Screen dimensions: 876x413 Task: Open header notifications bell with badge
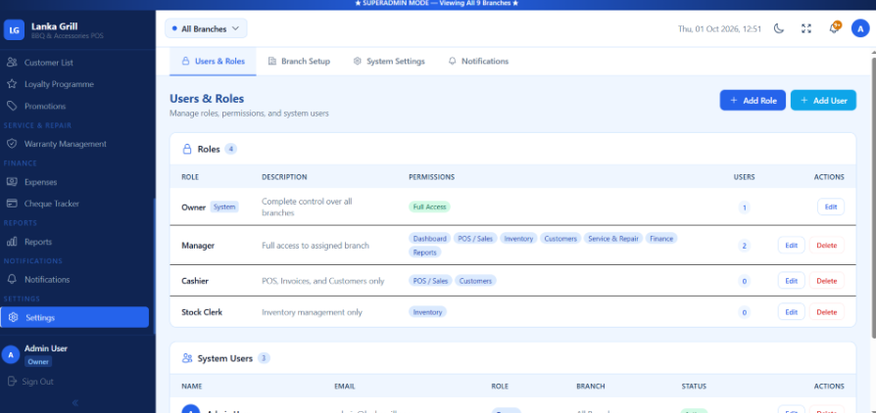click(x=834, y=28)
